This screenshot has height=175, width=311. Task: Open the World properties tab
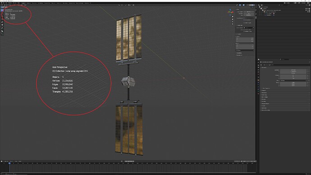click(258, 74)
